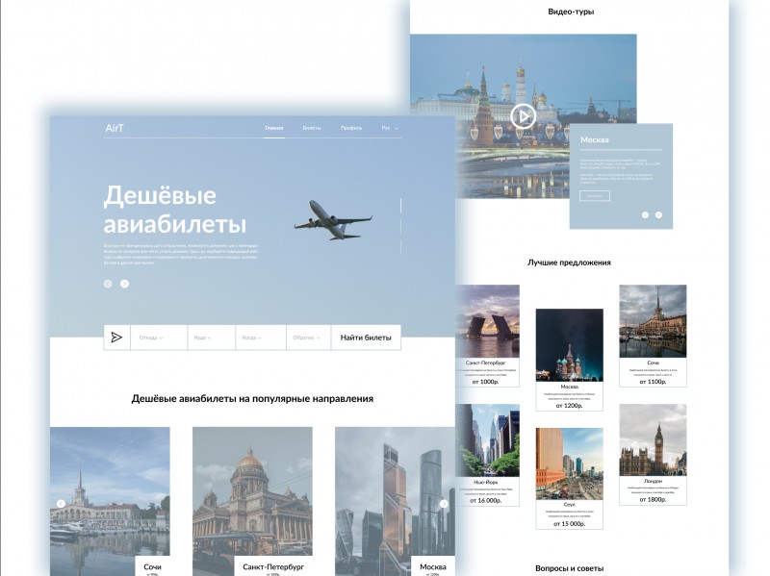Image resolution: width=770 pixels, height=576 pixels.
Task: Click the paper plane search icon
Action: 116,338
